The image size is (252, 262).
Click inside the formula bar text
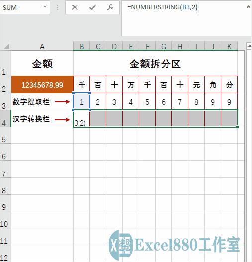coord(163,7)
